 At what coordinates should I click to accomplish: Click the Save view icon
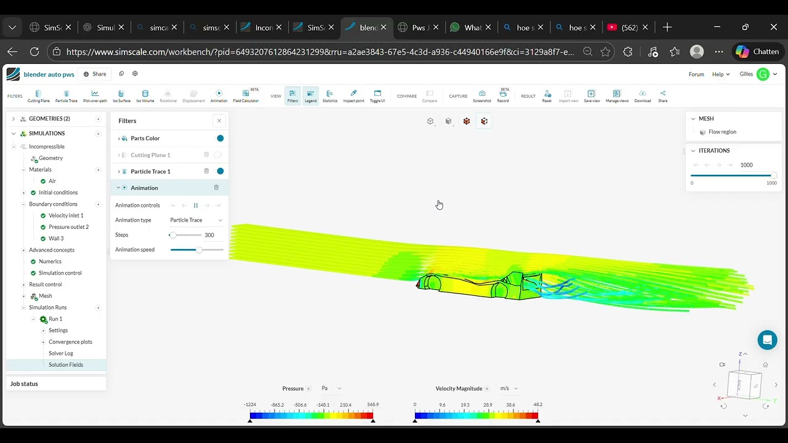pyautogui.click(x=592, y=96)
